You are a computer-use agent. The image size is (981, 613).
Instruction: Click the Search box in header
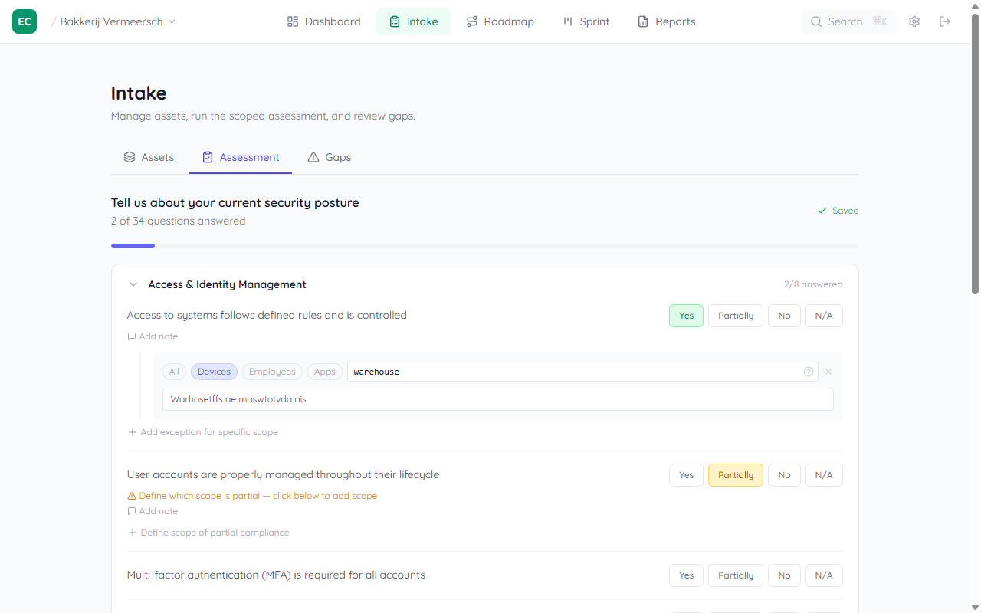(848, 21)
